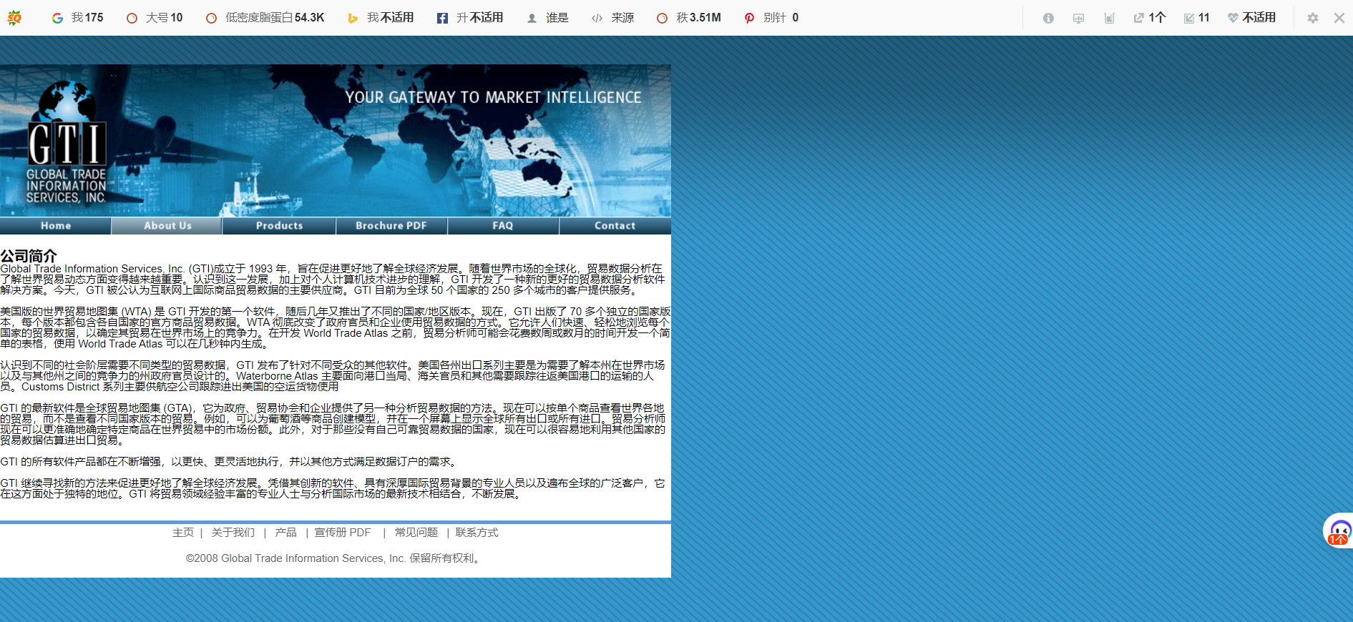Image resolution: width=1353 pixels, height=622 pixels.
Task: Open the 宣传册 PDF footer link
Action: click(343, 533)
